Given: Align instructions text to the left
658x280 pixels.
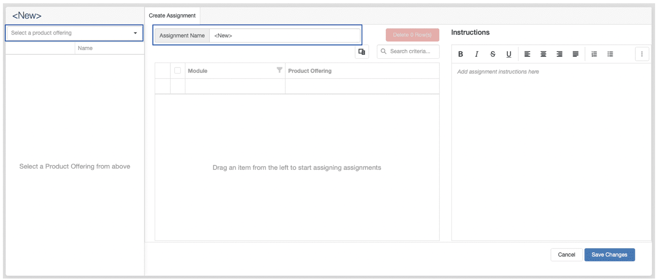Looking at the screenshot, I should click(527, 54).
